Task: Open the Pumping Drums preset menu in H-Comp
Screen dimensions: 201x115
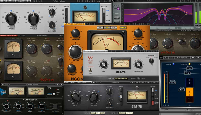Action: 107,24
